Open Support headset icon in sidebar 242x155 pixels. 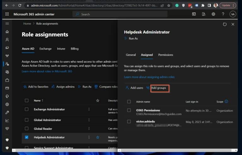(7, 96)
